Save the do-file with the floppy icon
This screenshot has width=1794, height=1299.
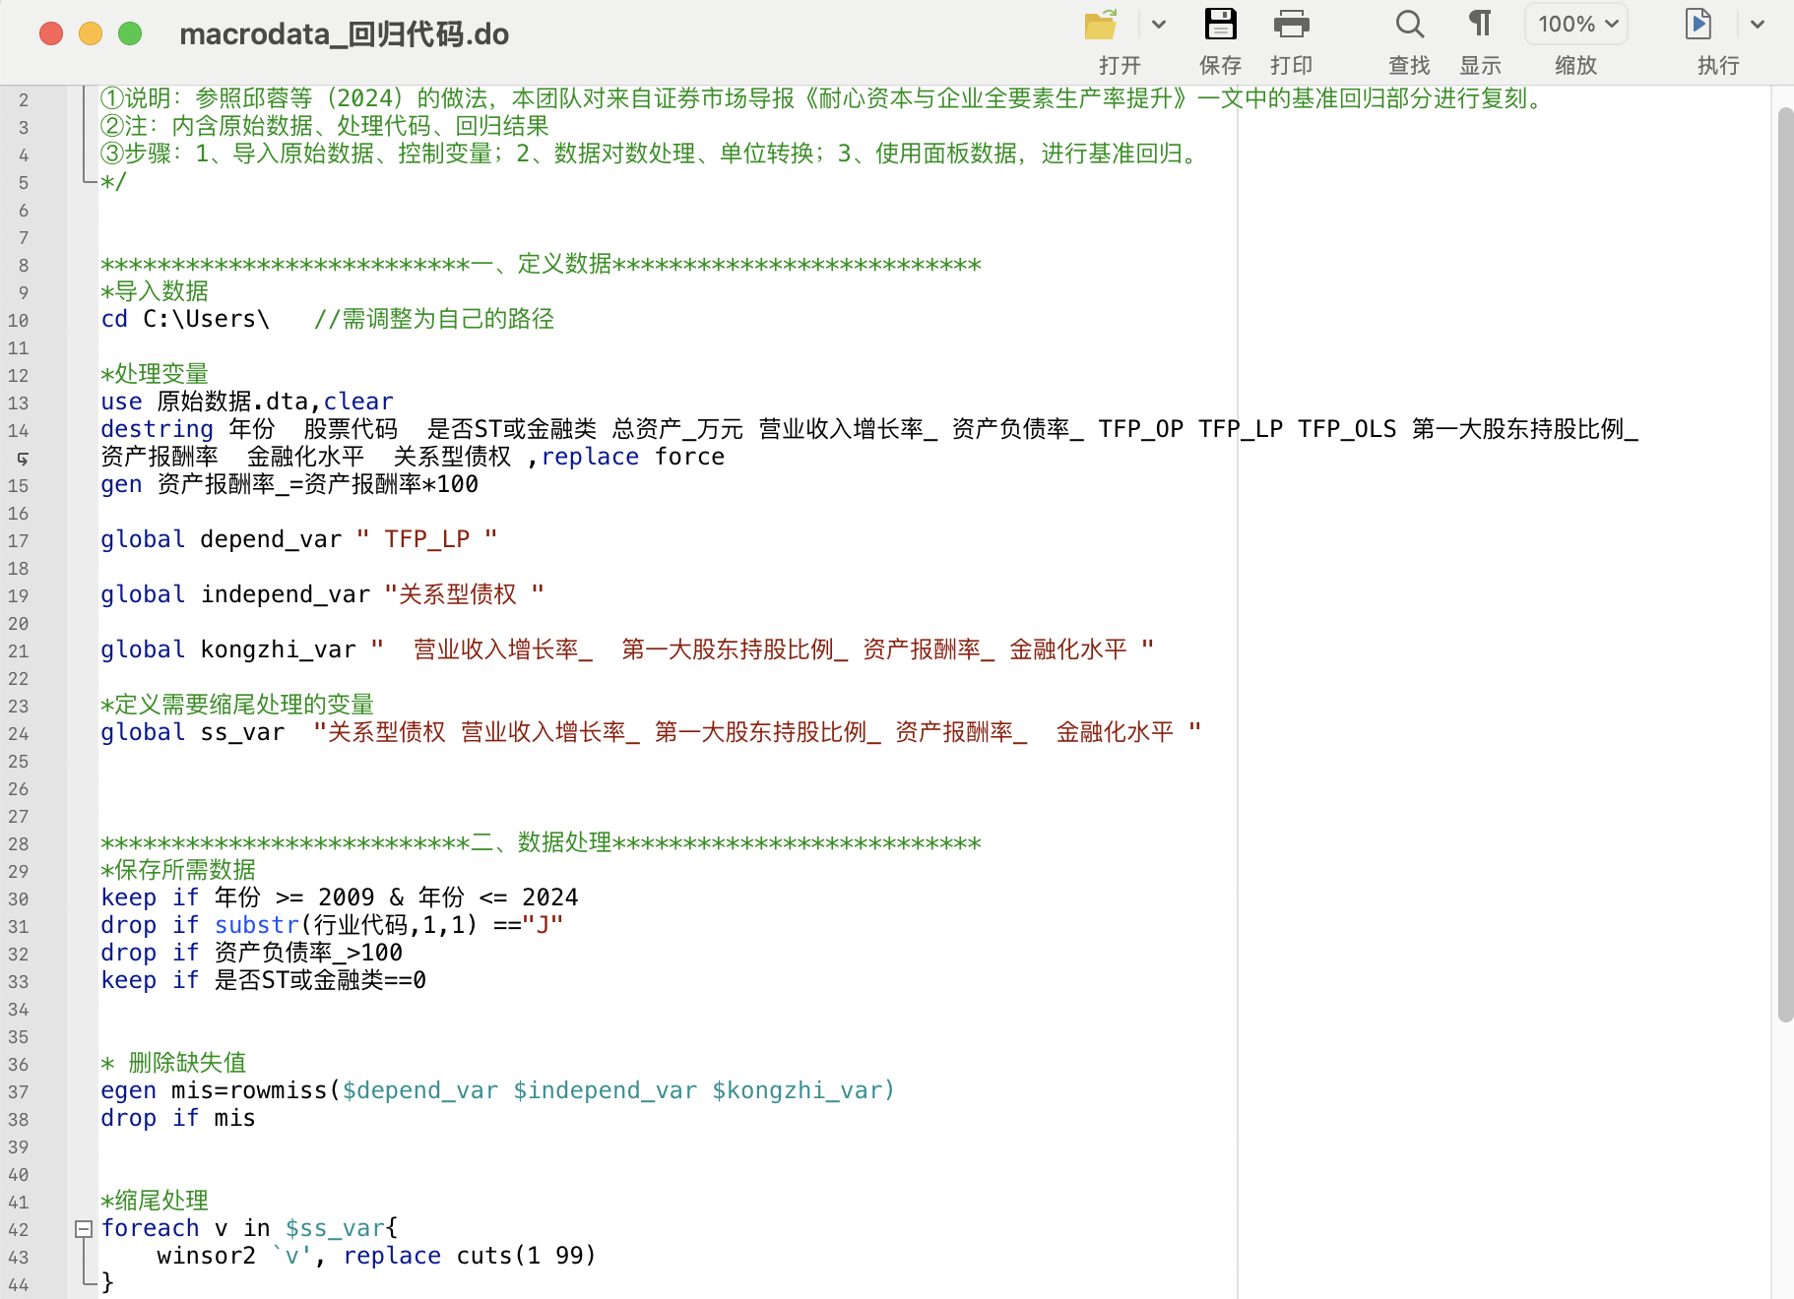pyautogui.click(x=1220, y=25)
